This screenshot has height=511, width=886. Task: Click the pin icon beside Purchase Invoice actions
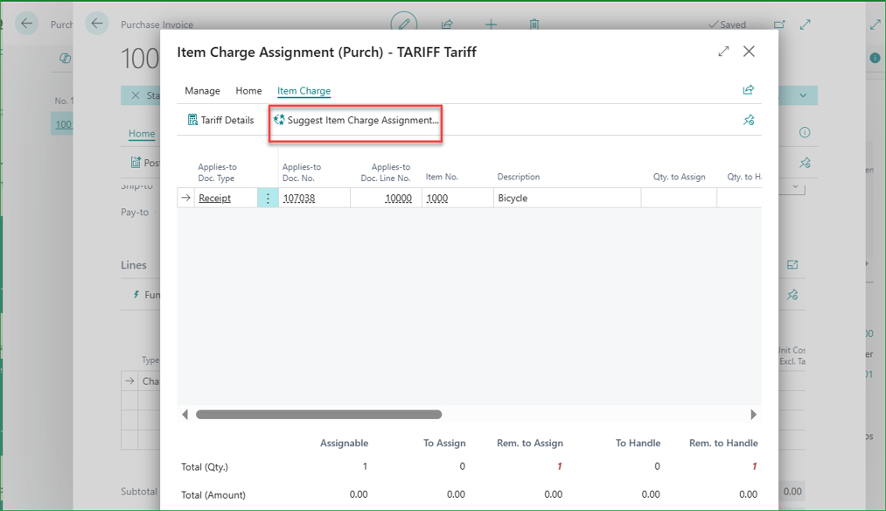tap(805, 163)
